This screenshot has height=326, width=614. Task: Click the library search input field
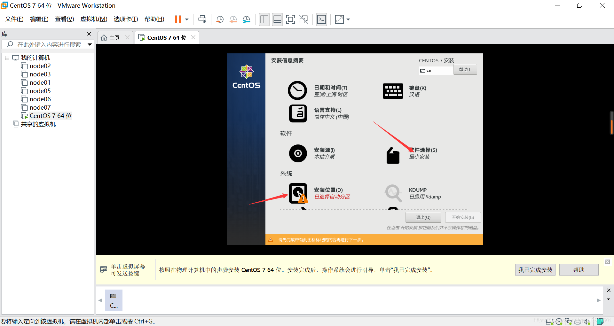[x=48, y=44]
